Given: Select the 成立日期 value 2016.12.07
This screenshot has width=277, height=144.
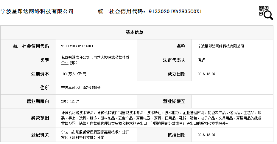Looking at the screenshot, I should pyautogui.click(x=206, y=74).
